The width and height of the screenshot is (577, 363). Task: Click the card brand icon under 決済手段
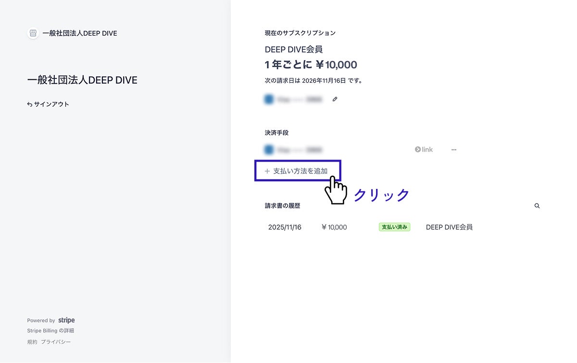click(x=269, y=150)
